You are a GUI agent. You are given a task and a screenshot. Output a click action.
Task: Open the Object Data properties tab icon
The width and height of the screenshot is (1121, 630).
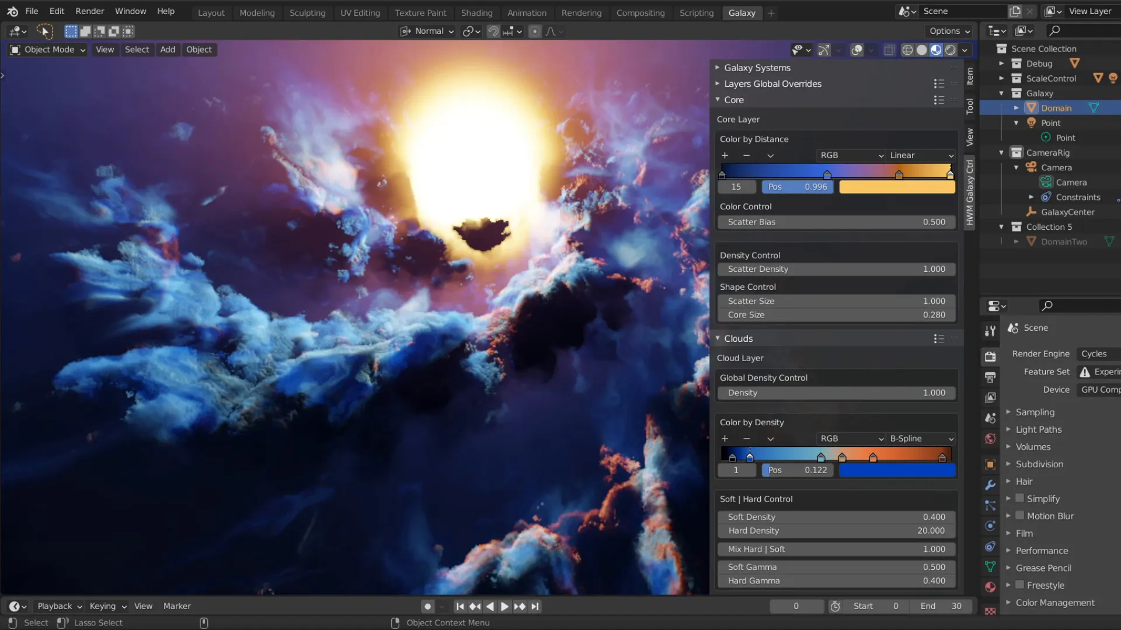[x=990, y=566]
